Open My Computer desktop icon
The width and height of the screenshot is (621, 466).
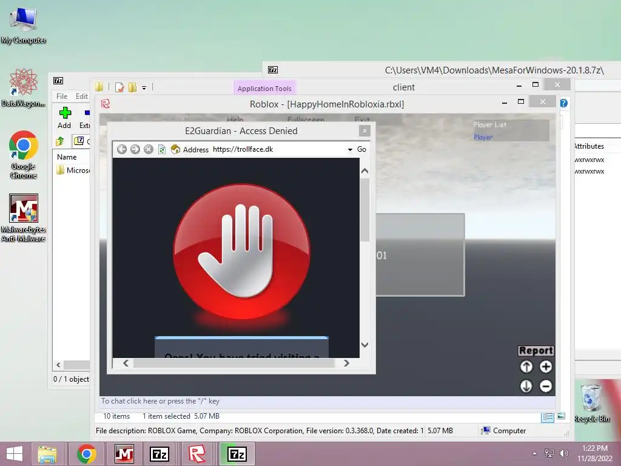pyautogui.click(x=24, y=25)
